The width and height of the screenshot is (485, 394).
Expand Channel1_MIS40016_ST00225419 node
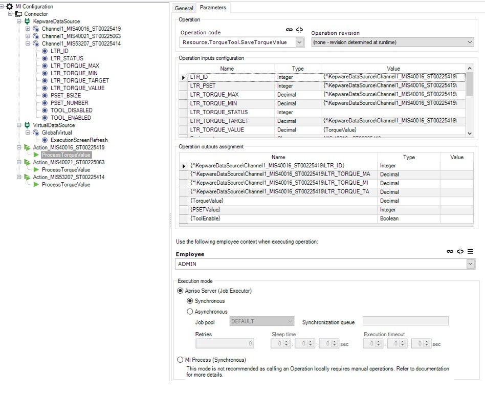click(28, 29)
